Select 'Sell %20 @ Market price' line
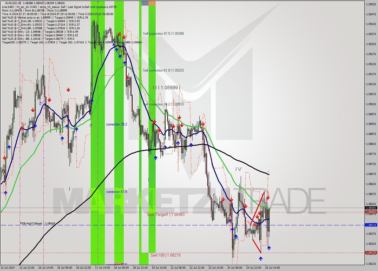Viewport: 378px width, 271px height. click(x=45, y=17)
